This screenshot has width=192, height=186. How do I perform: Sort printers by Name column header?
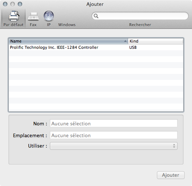(x=68, y=41)
